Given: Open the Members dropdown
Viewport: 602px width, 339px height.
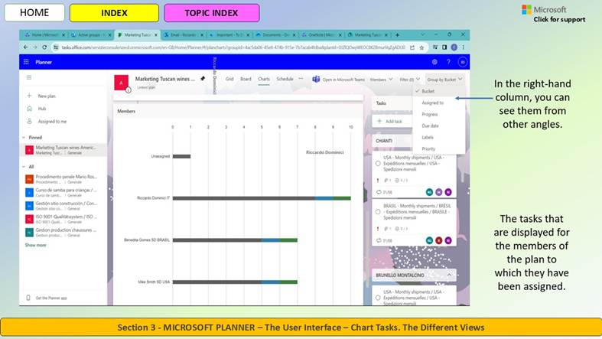Looking at the screenshot, I should click(381, 80).
